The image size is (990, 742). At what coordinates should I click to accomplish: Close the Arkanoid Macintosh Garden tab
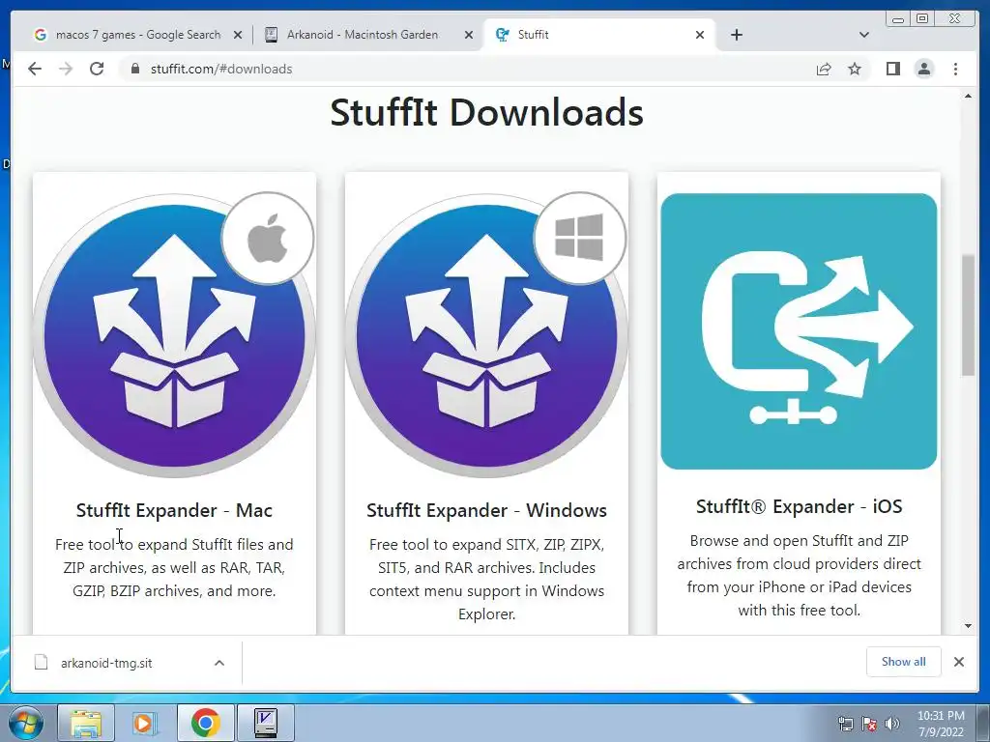(469, 35)
